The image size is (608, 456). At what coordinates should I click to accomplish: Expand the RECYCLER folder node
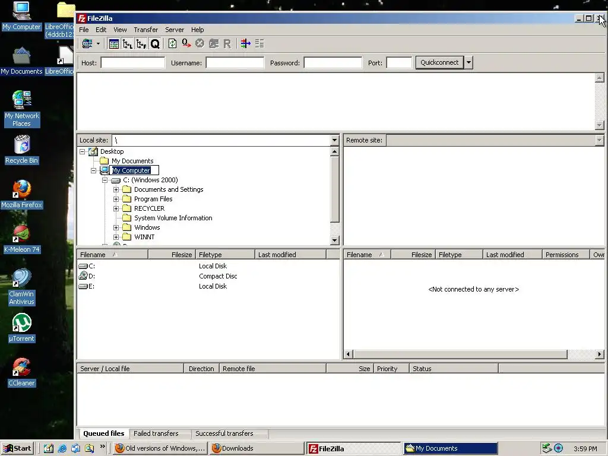click(x=116, y=208)
